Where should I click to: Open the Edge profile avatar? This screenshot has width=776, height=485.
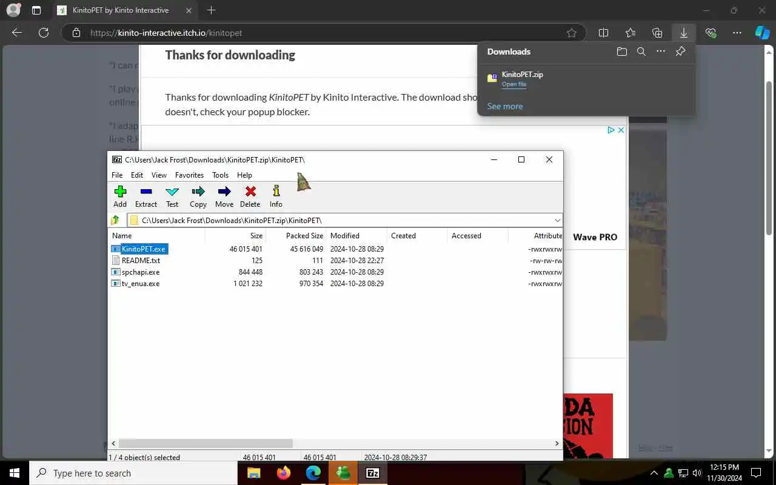(13, 10)
